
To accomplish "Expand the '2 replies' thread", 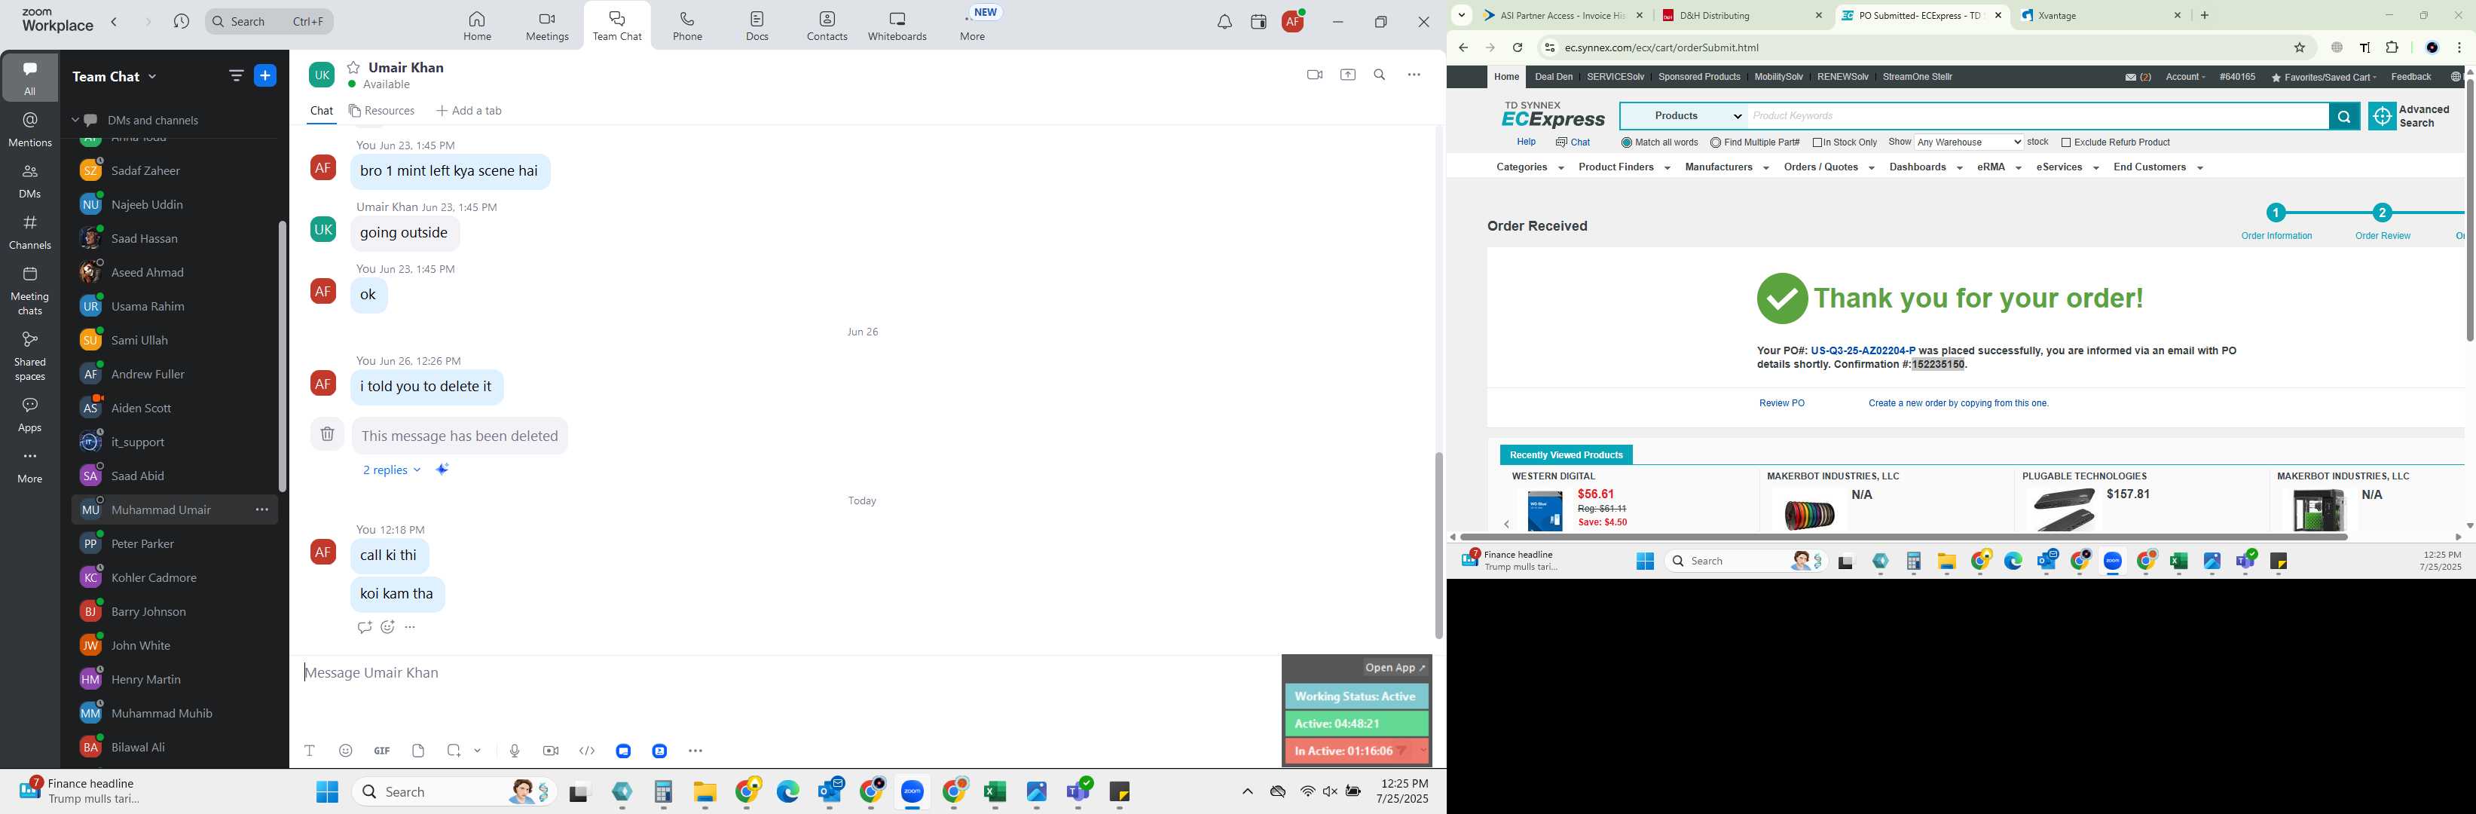I will (x=391, y=470).
